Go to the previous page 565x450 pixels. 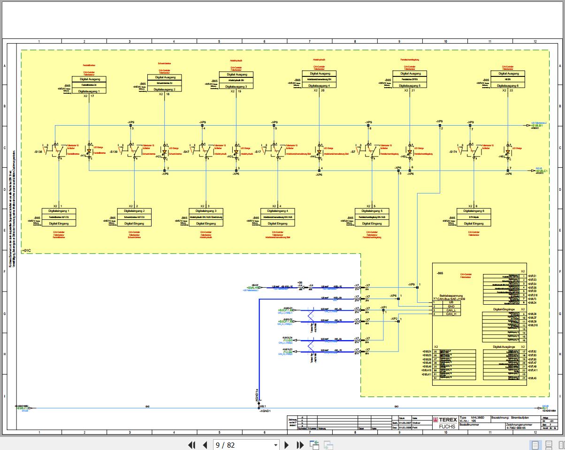coord(205,445)
